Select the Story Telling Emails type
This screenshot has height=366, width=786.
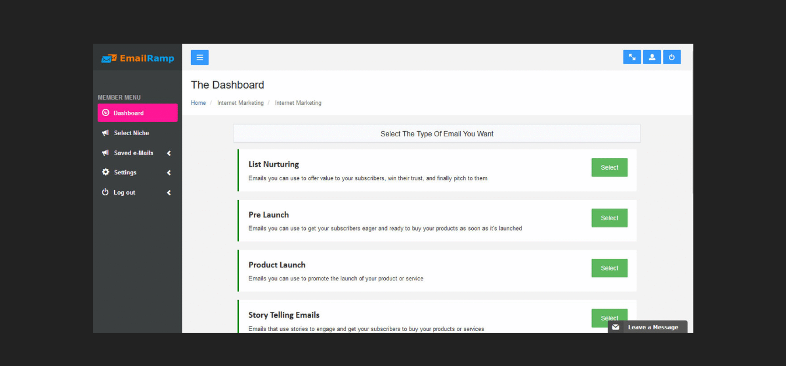click(609, 318)
